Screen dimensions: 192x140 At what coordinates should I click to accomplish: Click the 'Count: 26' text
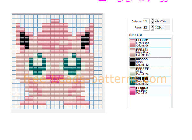142,74
